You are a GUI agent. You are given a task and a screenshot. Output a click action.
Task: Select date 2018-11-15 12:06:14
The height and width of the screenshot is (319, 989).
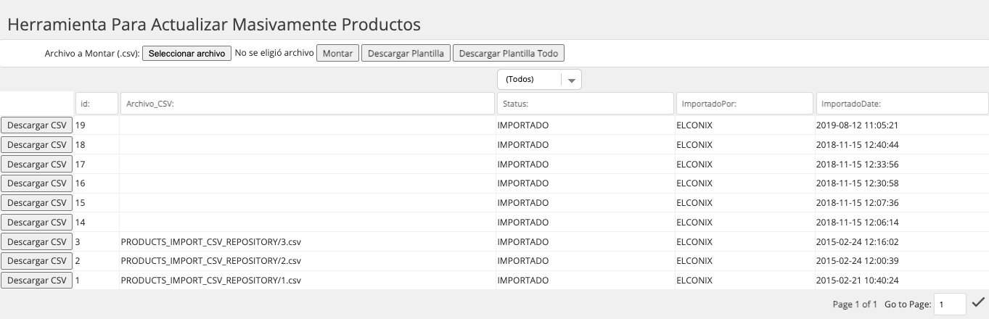tap(858, 223)
